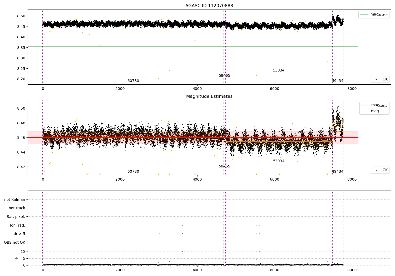Screen dimensions: 395x276
Task: Click the 'Magnitude Estimates' plot title
Action: pyautogui.click(x=209, y=96)
